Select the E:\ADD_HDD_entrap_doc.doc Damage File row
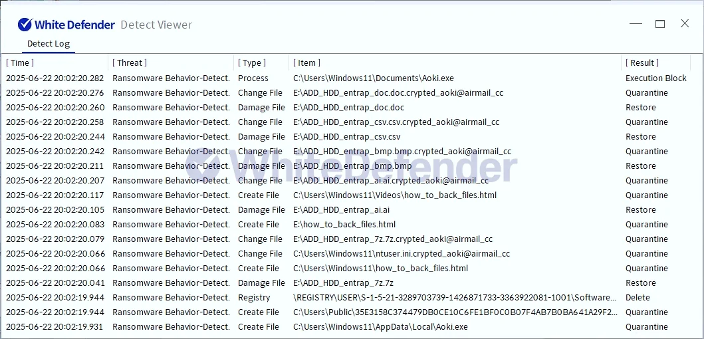704x339 pixels. (x=348, y=108)
